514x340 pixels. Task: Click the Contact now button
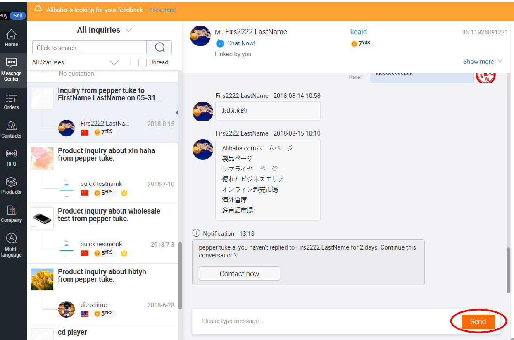(x=239, y=274)
